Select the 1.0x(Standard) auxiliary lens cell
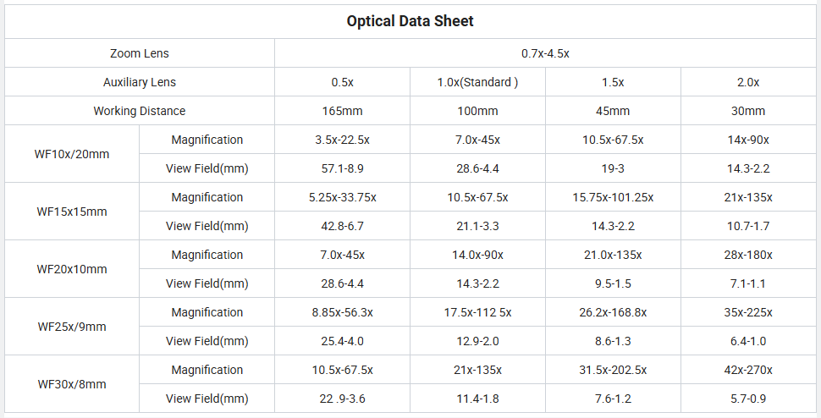Screen dimensions: 821x418 477,82
